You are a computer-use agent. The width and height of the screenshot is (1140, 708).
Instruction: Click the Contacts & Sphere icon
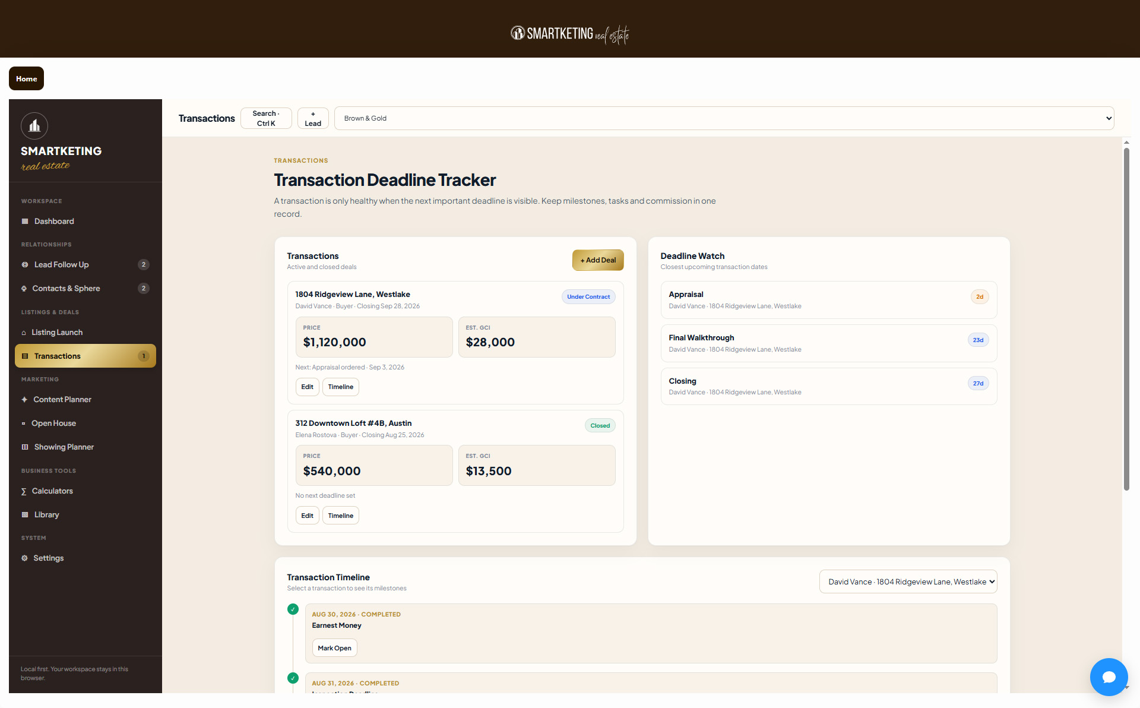pos(24,289)
